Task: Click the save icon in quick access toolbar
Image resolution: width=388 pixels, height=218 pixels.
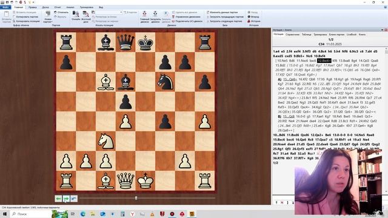Action: 8,2
